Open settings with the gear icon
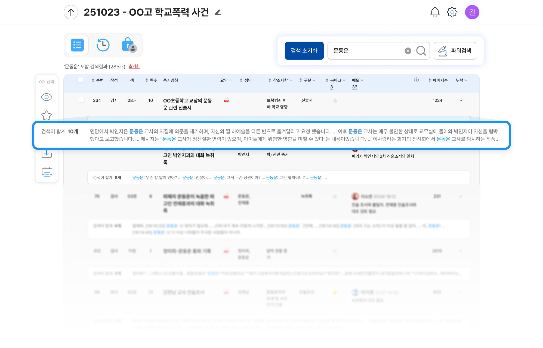This screenshot has width=543, height=348. pos(452,12)
